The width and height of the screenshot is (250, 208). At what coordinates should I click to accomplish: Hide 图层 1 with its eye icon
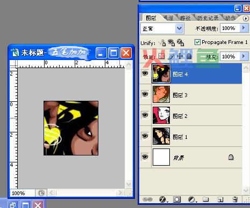click(x=145, y=136)
